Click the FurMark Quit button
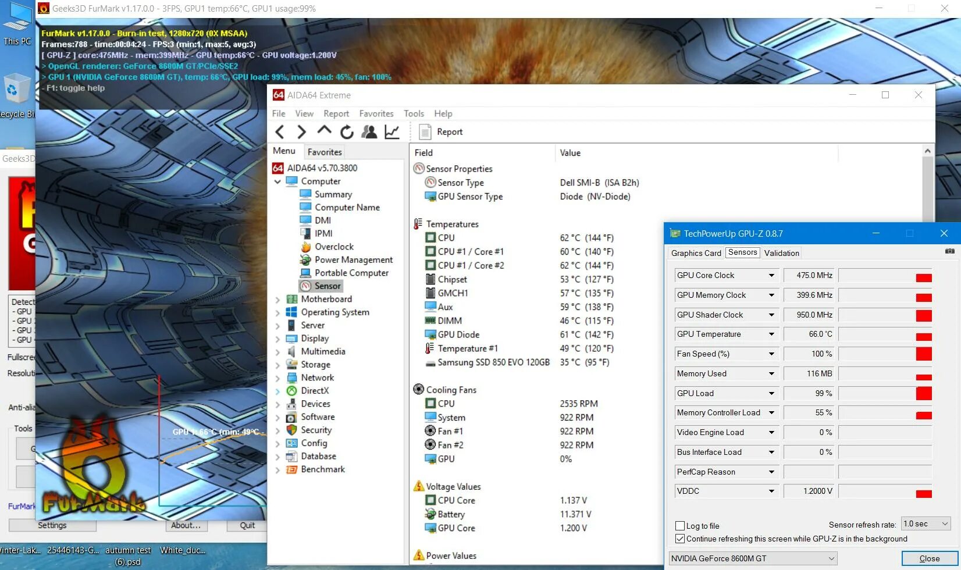This screenshot has width=961, height=570. [x=247, y=525]
